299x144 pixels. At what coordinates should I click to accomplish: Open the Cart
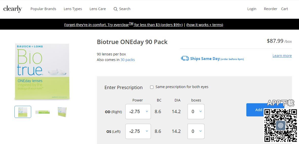[x=285, y=9]
